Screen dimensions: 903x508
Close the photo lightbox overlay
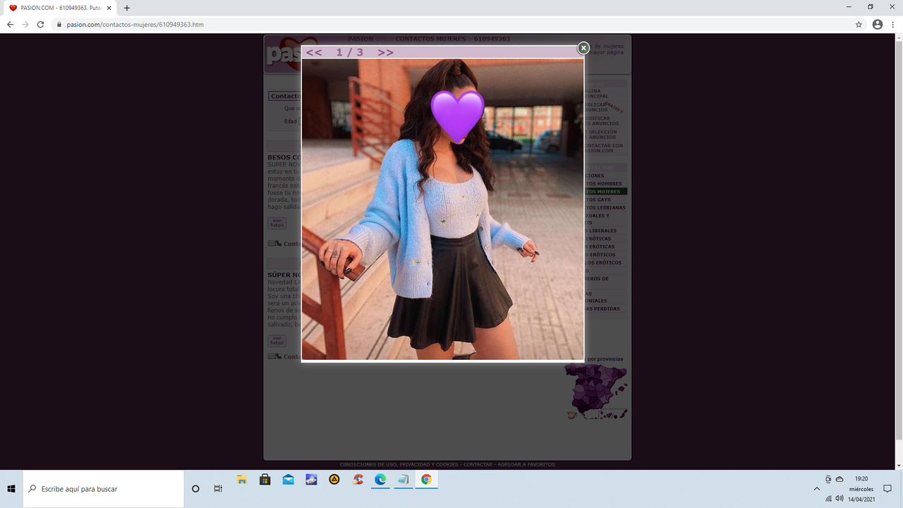(x=583, y=48)
